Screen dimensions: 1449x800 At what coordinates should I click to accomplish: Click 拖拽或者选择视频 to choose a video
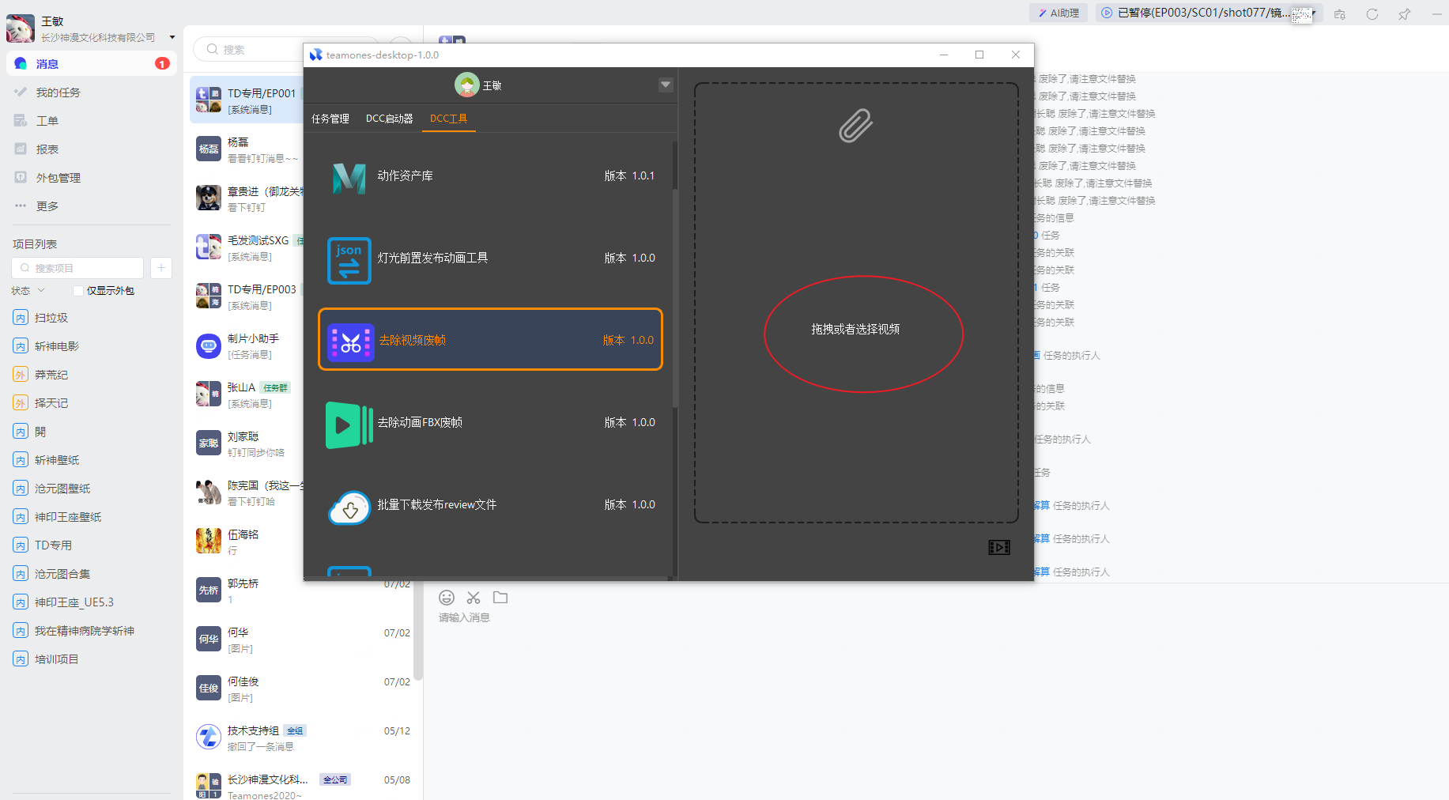[855, 330]
